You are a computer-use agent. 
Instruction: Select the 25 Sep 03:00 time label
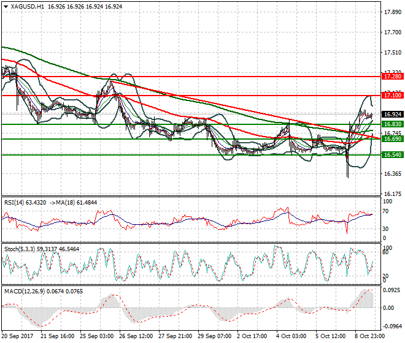tap(96, 336)
